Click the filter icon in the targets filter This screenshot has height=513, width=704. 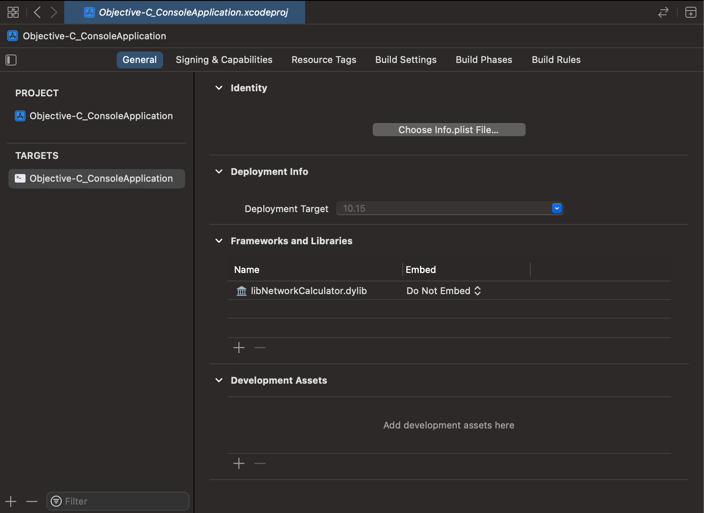pyautogui.click(x=56, y=501)
